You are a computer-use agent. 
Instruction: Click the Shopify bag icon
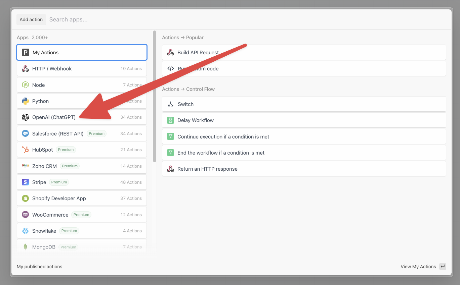click(25, 198)
